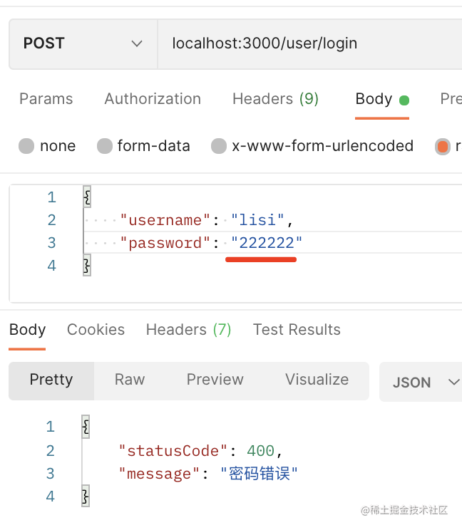Show the Preview response view
This screenshot has height=530, width=462.
[215, 380]
